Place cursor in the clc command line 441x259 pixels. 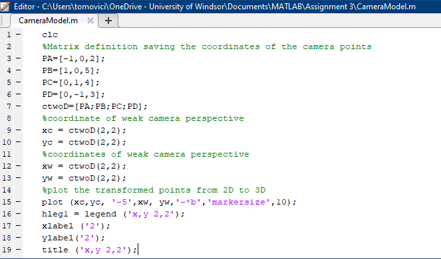tap(50, 35)
